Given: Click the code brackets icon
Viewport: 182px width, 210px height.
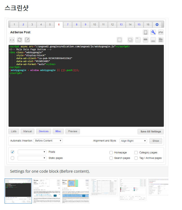Looking at the screenshot, I should pos(12,40).
